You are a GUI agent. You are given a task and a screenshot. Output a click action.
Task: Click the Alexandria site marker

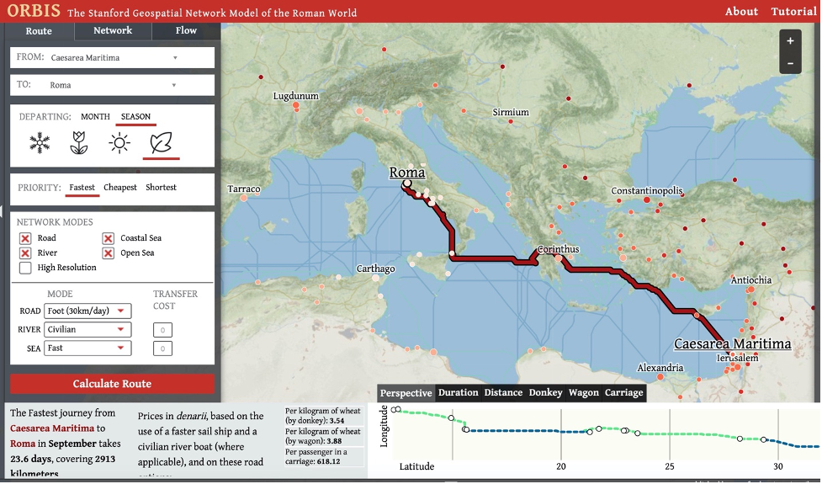click(x=660, y=376)
